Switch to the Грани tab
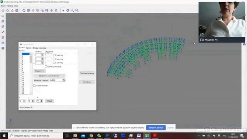The height and width of the screenshot is (139, 247). click(x=29, y=48)
